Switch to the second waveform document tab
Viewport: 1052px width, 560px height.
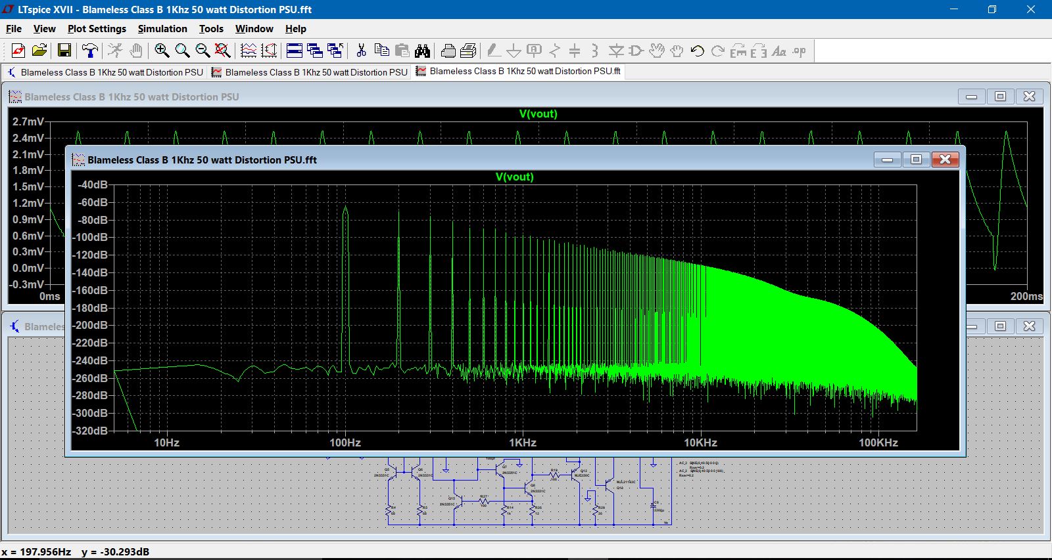pos(310,72)
